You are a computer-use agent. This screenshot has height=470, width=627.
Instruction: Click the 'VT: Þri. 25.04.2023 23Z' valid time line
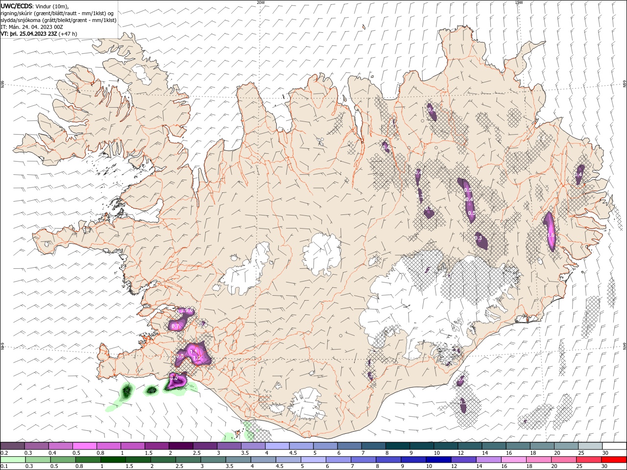(39, 34)
